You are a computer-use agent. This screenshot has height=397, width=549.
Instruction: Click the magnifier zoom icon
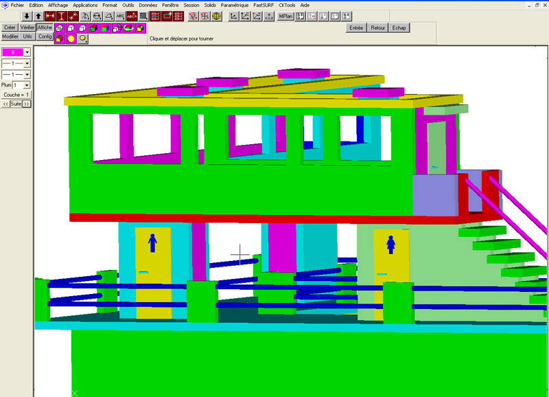point(82,39)
